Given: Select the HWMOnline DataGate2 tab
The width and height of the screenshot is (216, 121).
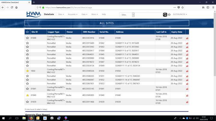Looking at the screenshot, I should point(16,2).
